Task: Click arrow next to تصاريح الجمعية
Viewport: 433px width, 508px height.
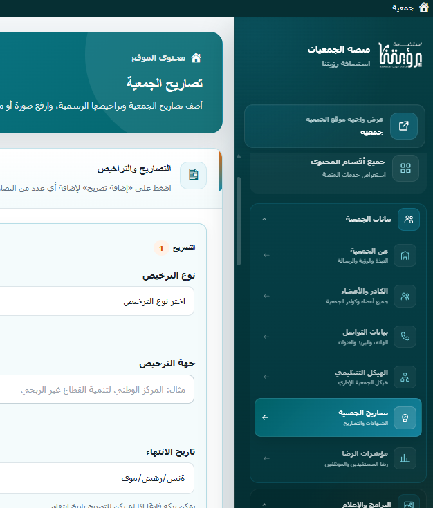Action: pos(266,417)
